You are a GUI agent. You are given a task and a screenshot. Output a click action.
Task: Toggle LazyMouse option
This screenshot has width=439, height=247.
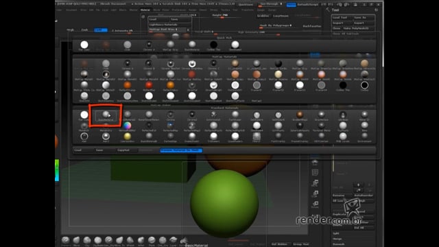pos(281,16)
